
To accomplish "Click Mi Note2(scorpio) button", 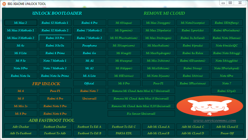I will (193, 23).
